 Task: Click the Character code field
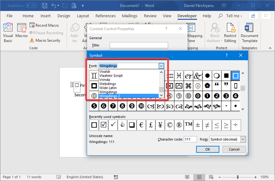pyautogui.click(x=190, y=139)
